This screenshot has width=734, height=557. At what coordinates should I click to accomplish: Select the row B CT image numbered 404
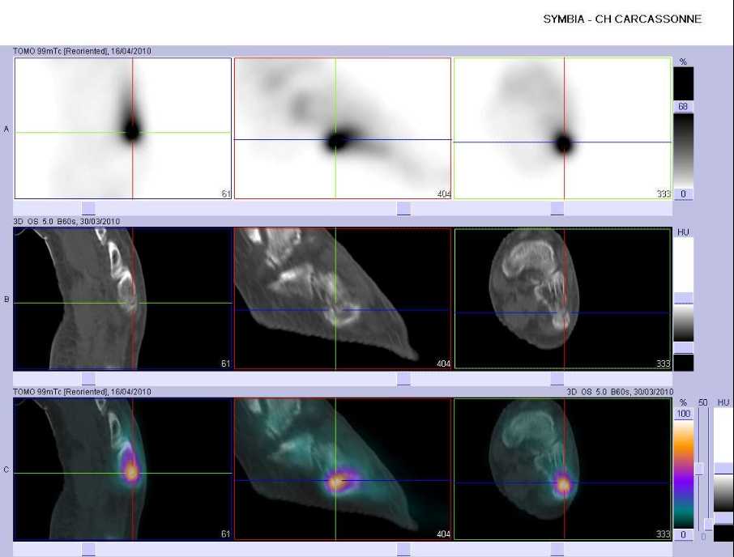pyautogui.click(x=342, y=299)
